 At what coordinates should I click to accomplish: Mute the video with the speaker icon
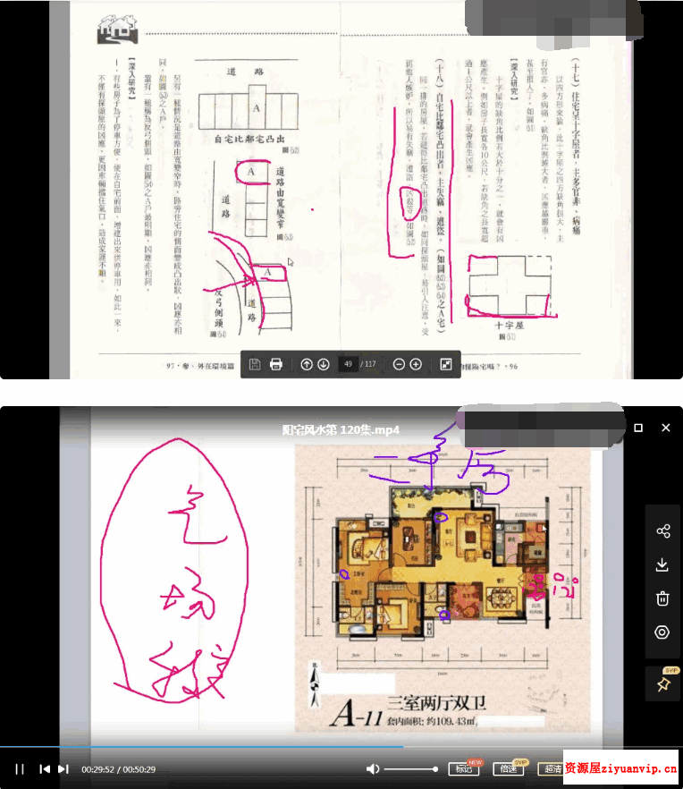373,769
